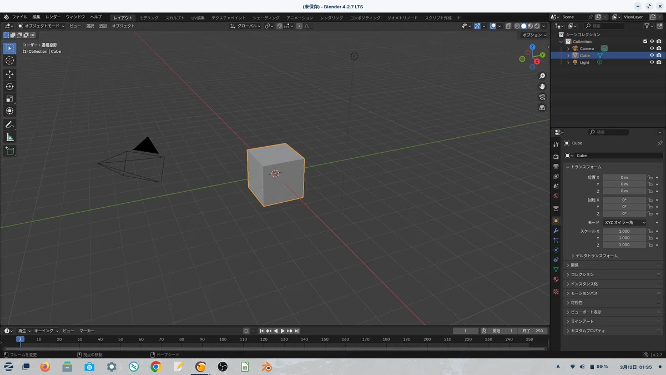Image resolution: width=666 pixels, height=375 pixels.
Task: Select the Transform tool
Action: (x=9, y=111)
